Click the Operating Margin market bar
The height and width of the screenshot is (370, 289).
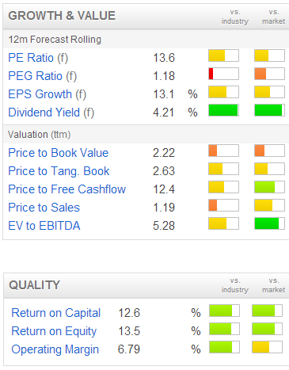(x=267, y=347)
